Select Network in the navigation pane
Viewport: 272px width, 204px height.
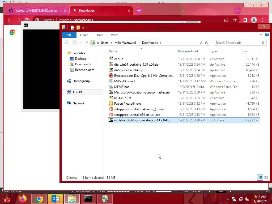pyautogui.click(x=78, y=103)
